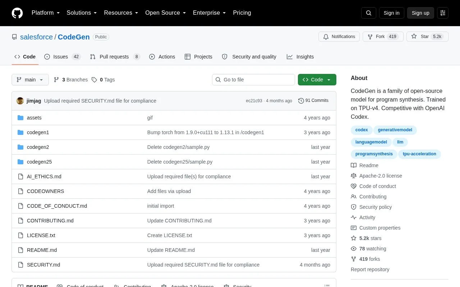This screenshot has width=460, height=287.
Task: Click the LICENSE.txt file icon
Action: pyautogui.click(x=20, y=235)
